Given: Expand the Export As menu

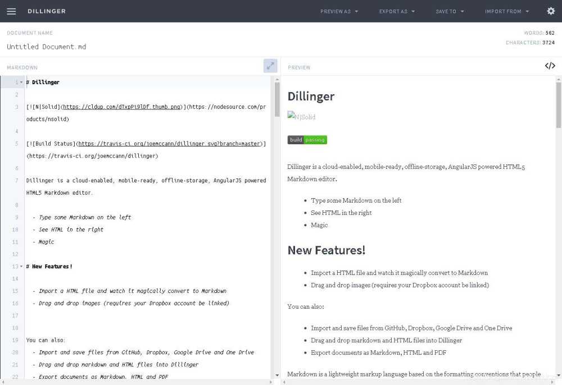Looking at the screenshot, I should [x=397, y=11].
